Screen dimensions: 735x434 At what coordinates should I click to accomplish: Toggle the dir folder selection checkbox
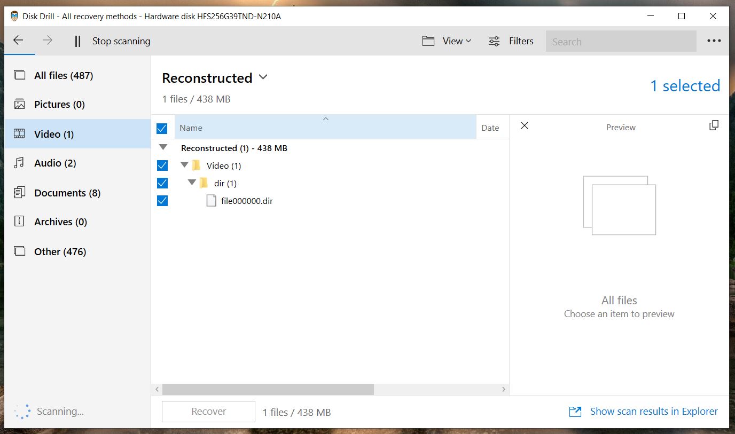pyautogui.click(x=162, y=183)
